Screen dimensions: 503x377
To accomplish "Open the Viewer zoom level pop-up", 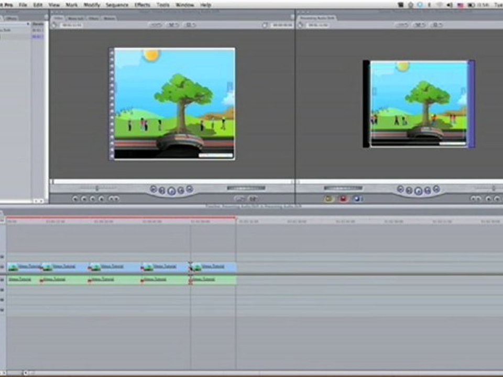I will [x=156, y=25].
